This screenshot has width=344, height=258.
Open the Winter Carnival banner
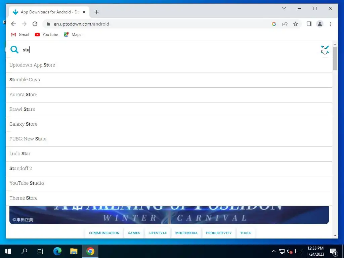(169, 215)
